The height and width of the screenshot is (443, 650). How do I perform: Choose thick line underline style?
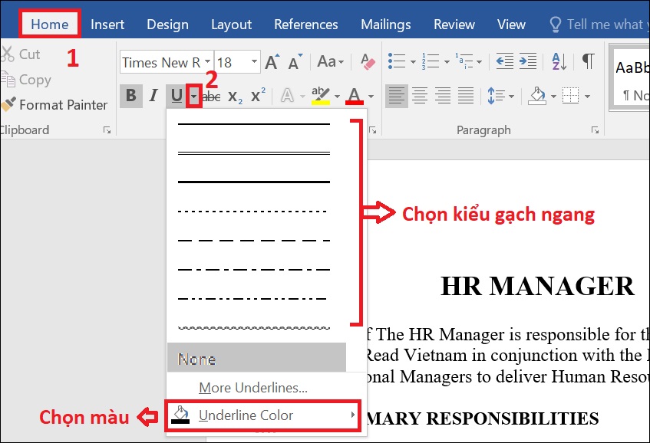pyautogui.click(x=254, y=182)
